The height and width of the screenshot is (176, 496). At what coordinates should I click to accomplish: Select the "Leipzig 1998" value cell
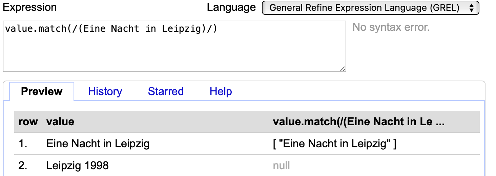(x=78, y=166)
